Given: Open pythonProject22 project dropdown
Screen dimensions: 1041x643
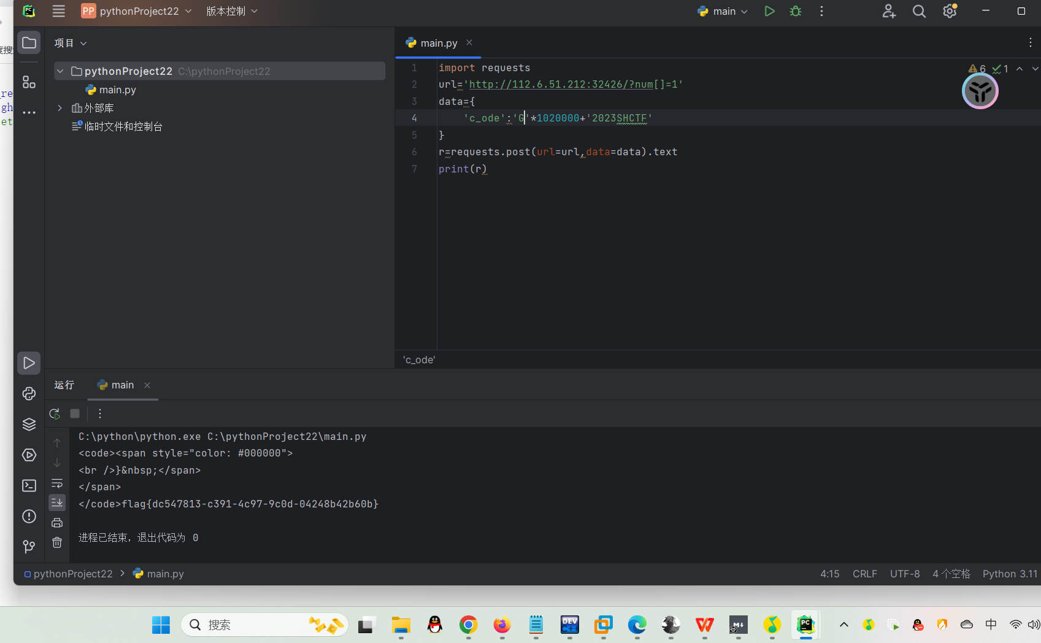Looking at the screenshot, I should tap(137, 11).
